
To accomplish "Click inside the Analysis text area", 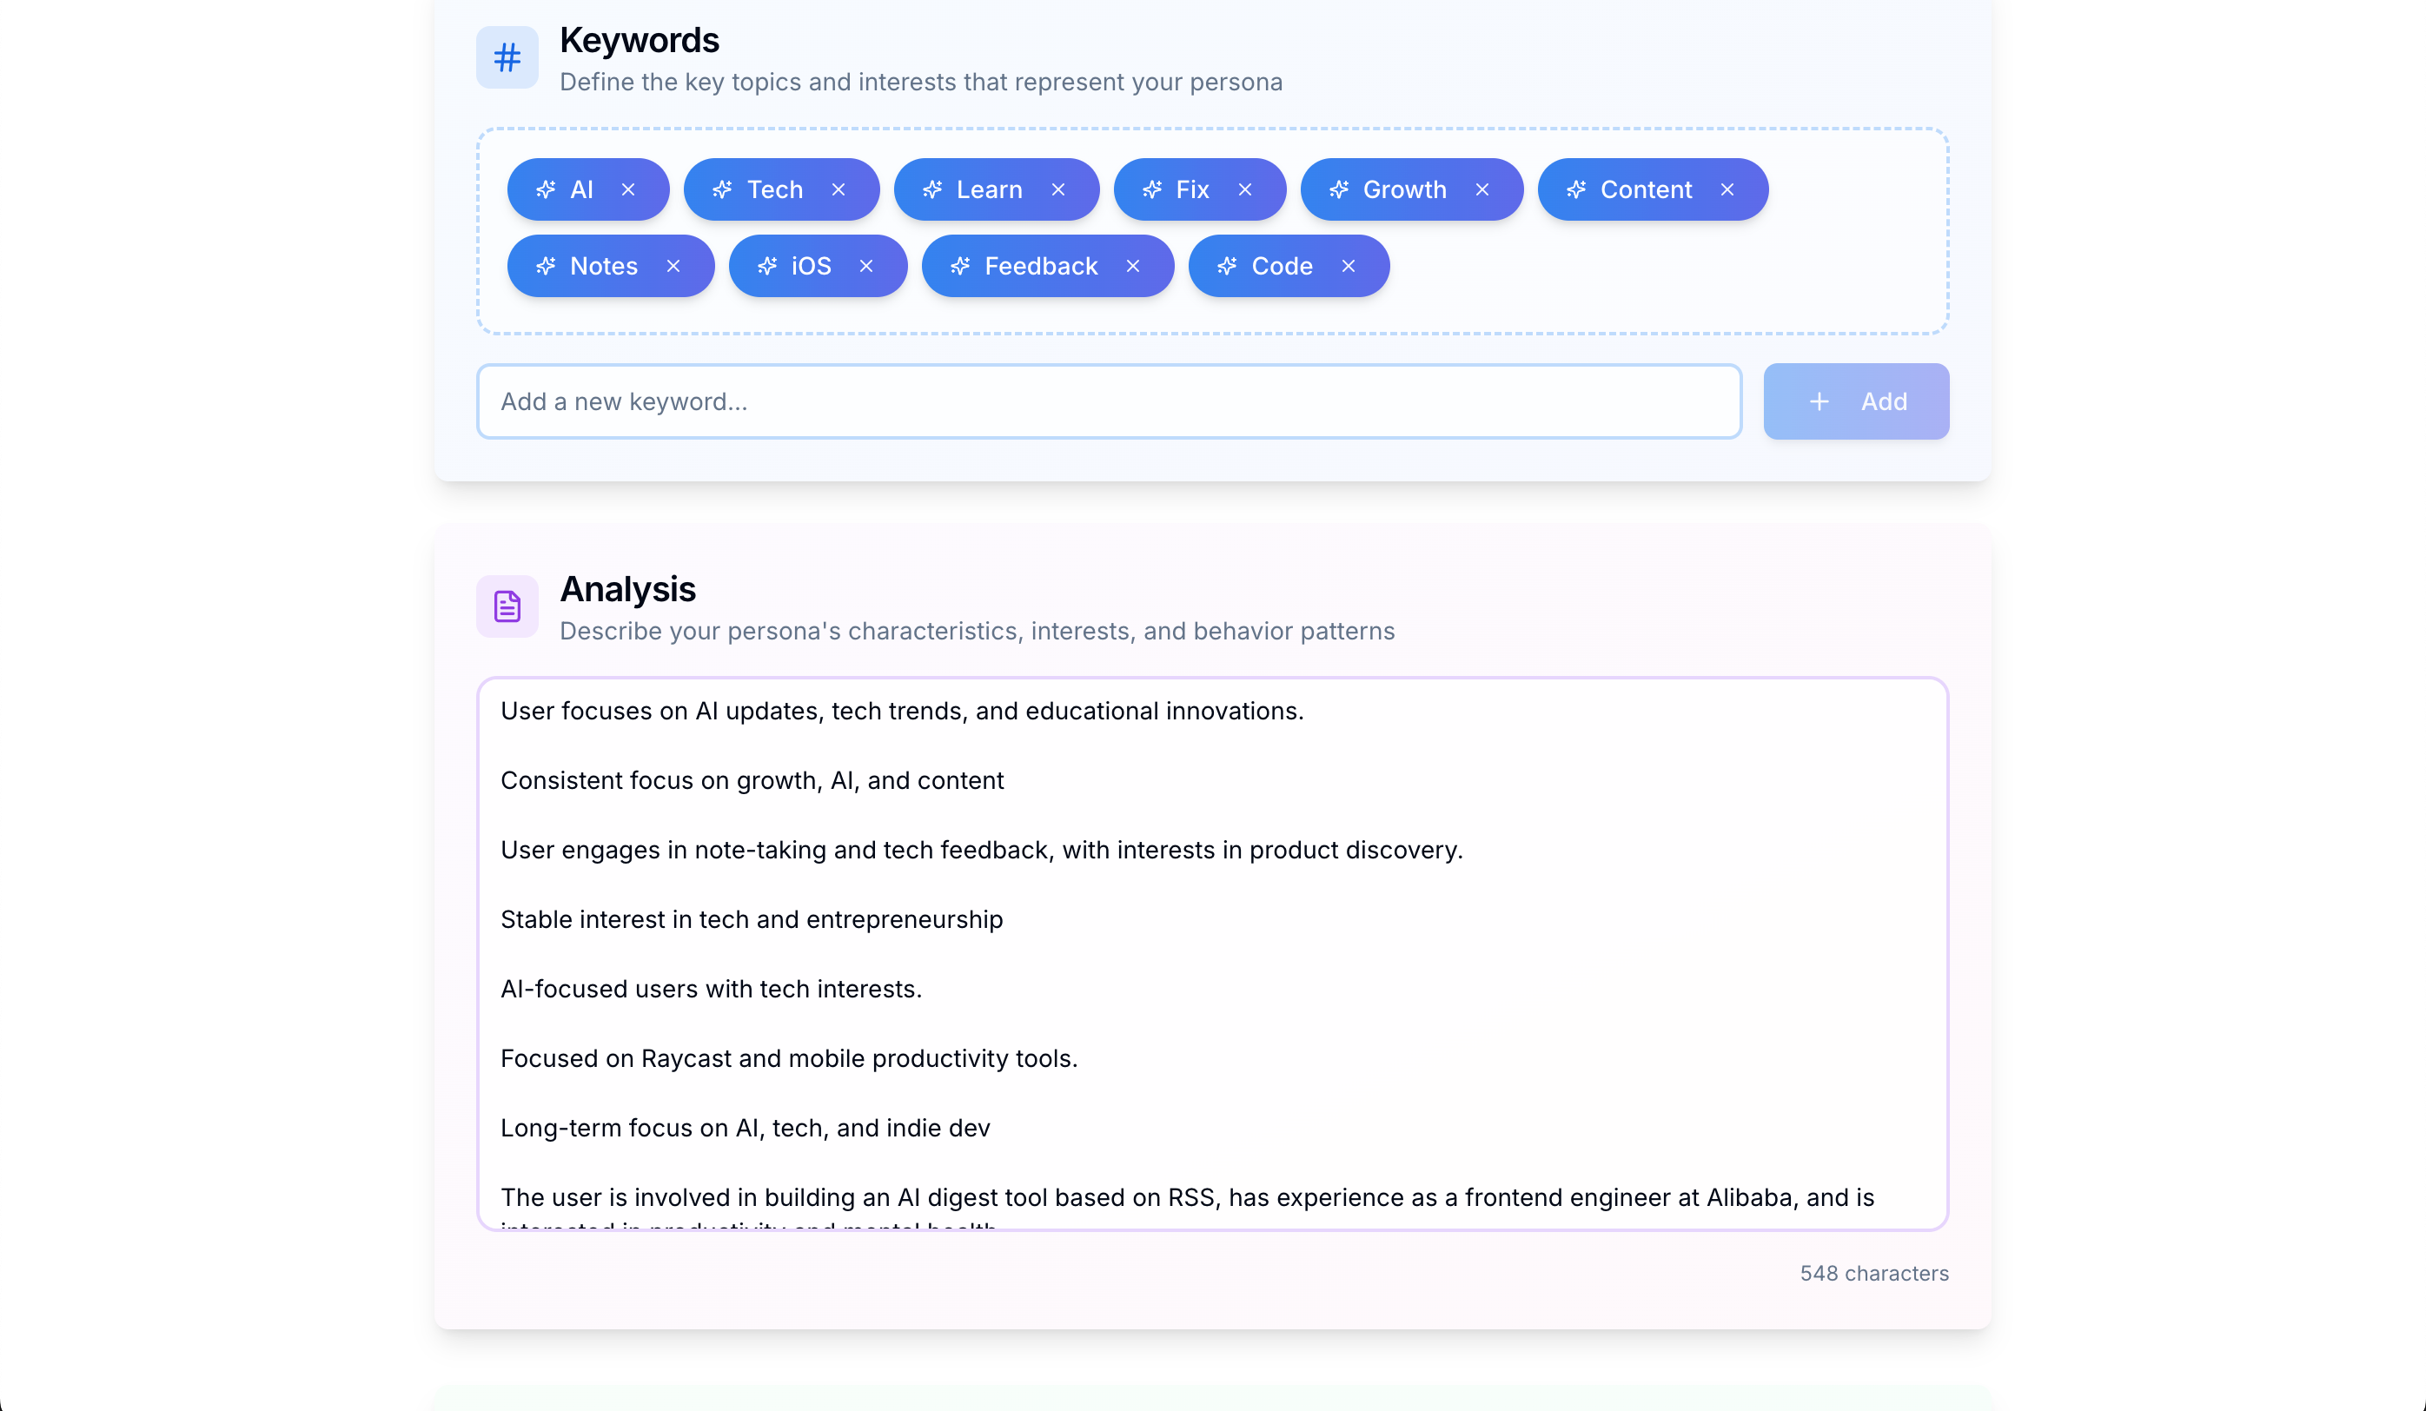I will point(1211,953).
